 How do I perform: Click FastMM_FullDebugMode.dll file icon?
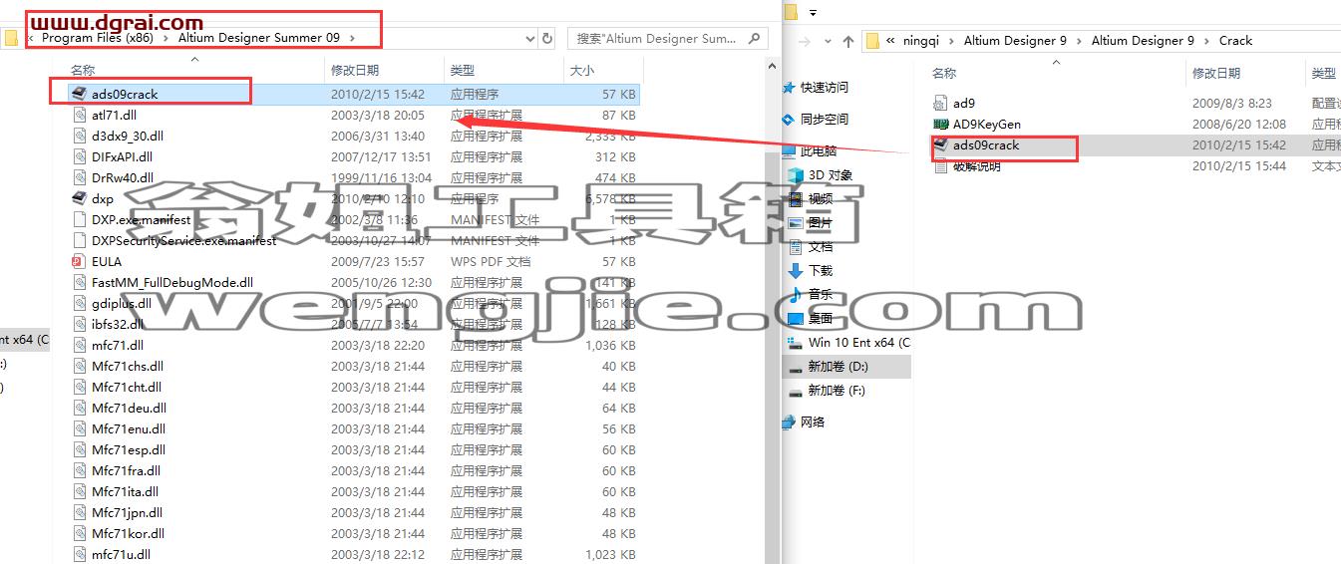pyautogui.click(x=80, y=282)
